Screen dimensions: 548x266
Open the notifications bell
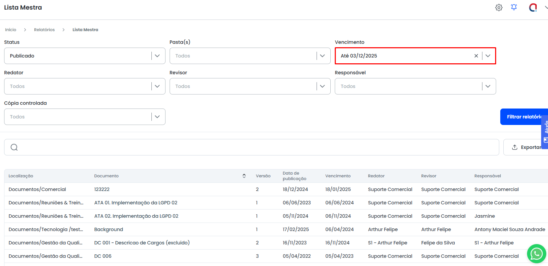point(514,7)
